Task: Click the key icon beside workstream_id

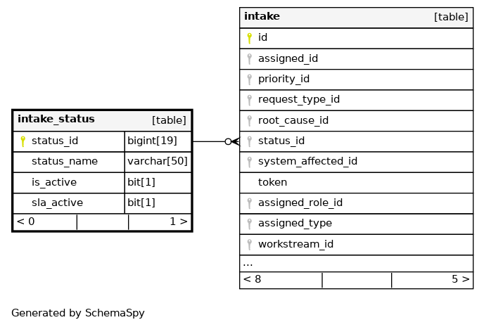Action: (x=249, y=245)
